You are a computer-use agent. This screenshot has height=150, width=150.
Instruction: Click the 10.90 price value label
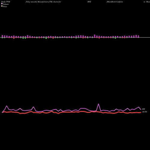pyautogui.click(x=145, y=112)
